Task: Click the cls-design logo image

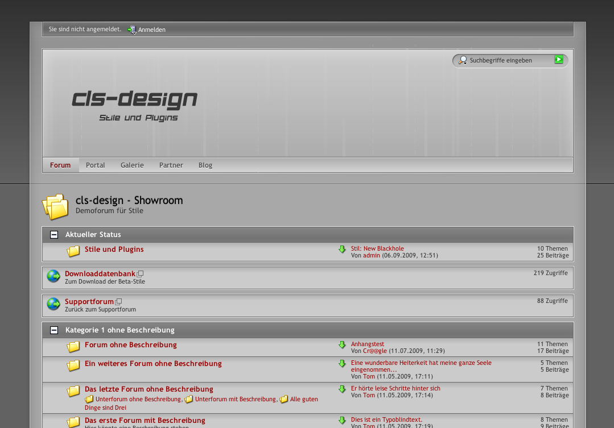Action: 134,105
